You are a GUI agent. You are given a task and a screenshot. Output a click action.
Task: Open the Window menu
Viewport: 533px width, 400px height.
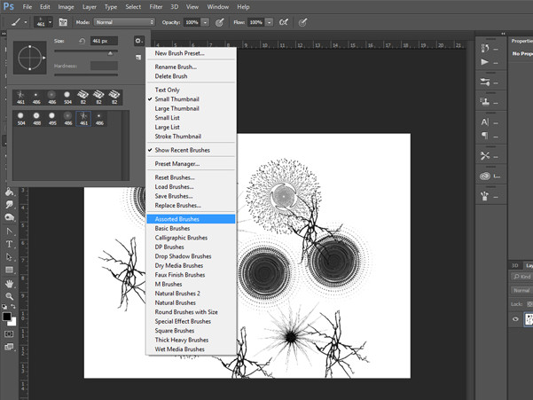pyautogui.click(x=218, y=7)
